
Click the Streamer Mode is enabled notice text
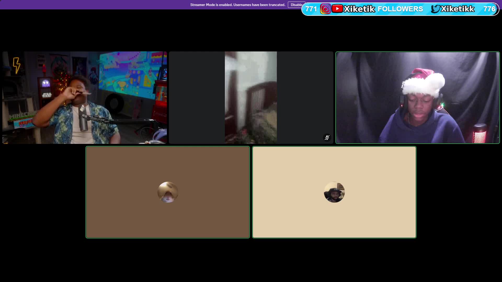coord(237,5)
